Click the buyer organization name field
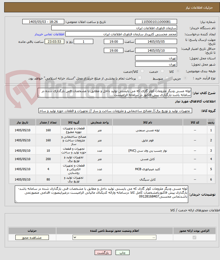Screen dimensions: 220x260 click(114, 28)
